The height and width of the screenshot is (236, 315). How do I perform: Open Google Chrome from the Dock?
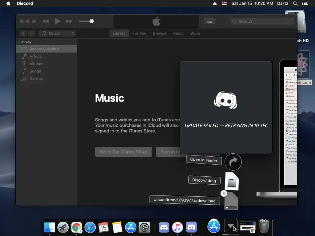coord(77,227)
